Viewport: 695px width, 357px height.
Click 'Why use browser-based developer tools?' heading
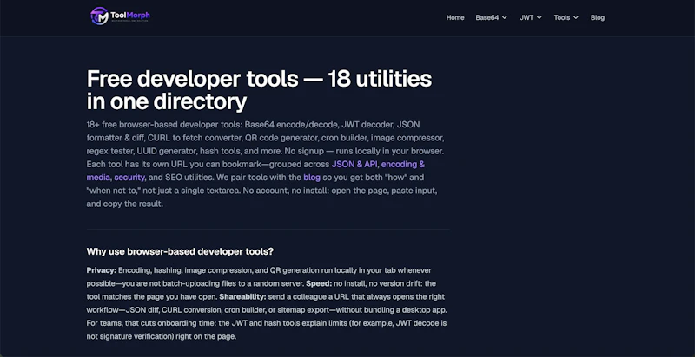pos(180,252)
